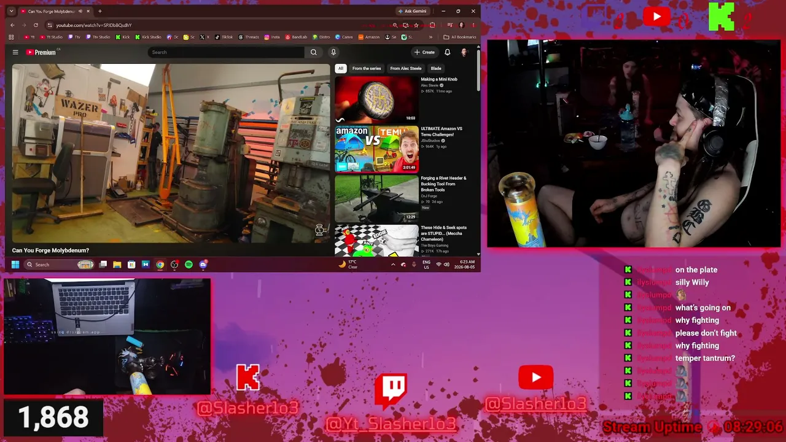Click the These Hide & Seek spots title
The height and width of the screenshot is (442, 786).
click(444, 233)
